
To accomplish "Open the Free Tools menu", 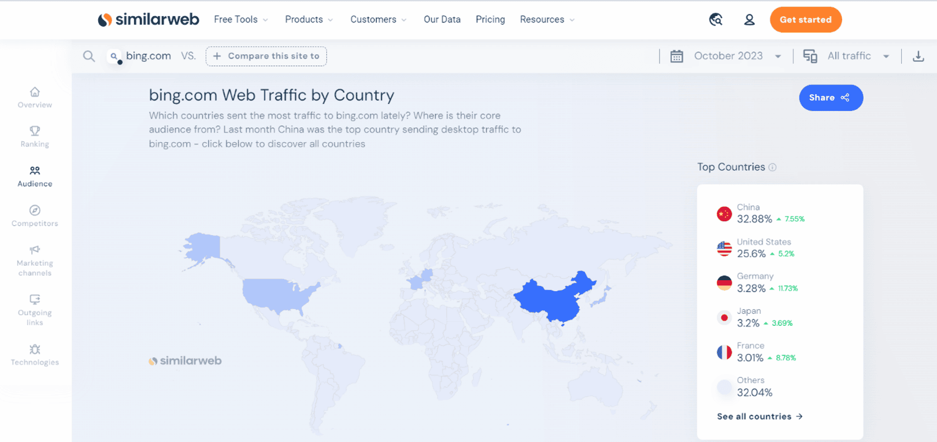I will 241,20.
